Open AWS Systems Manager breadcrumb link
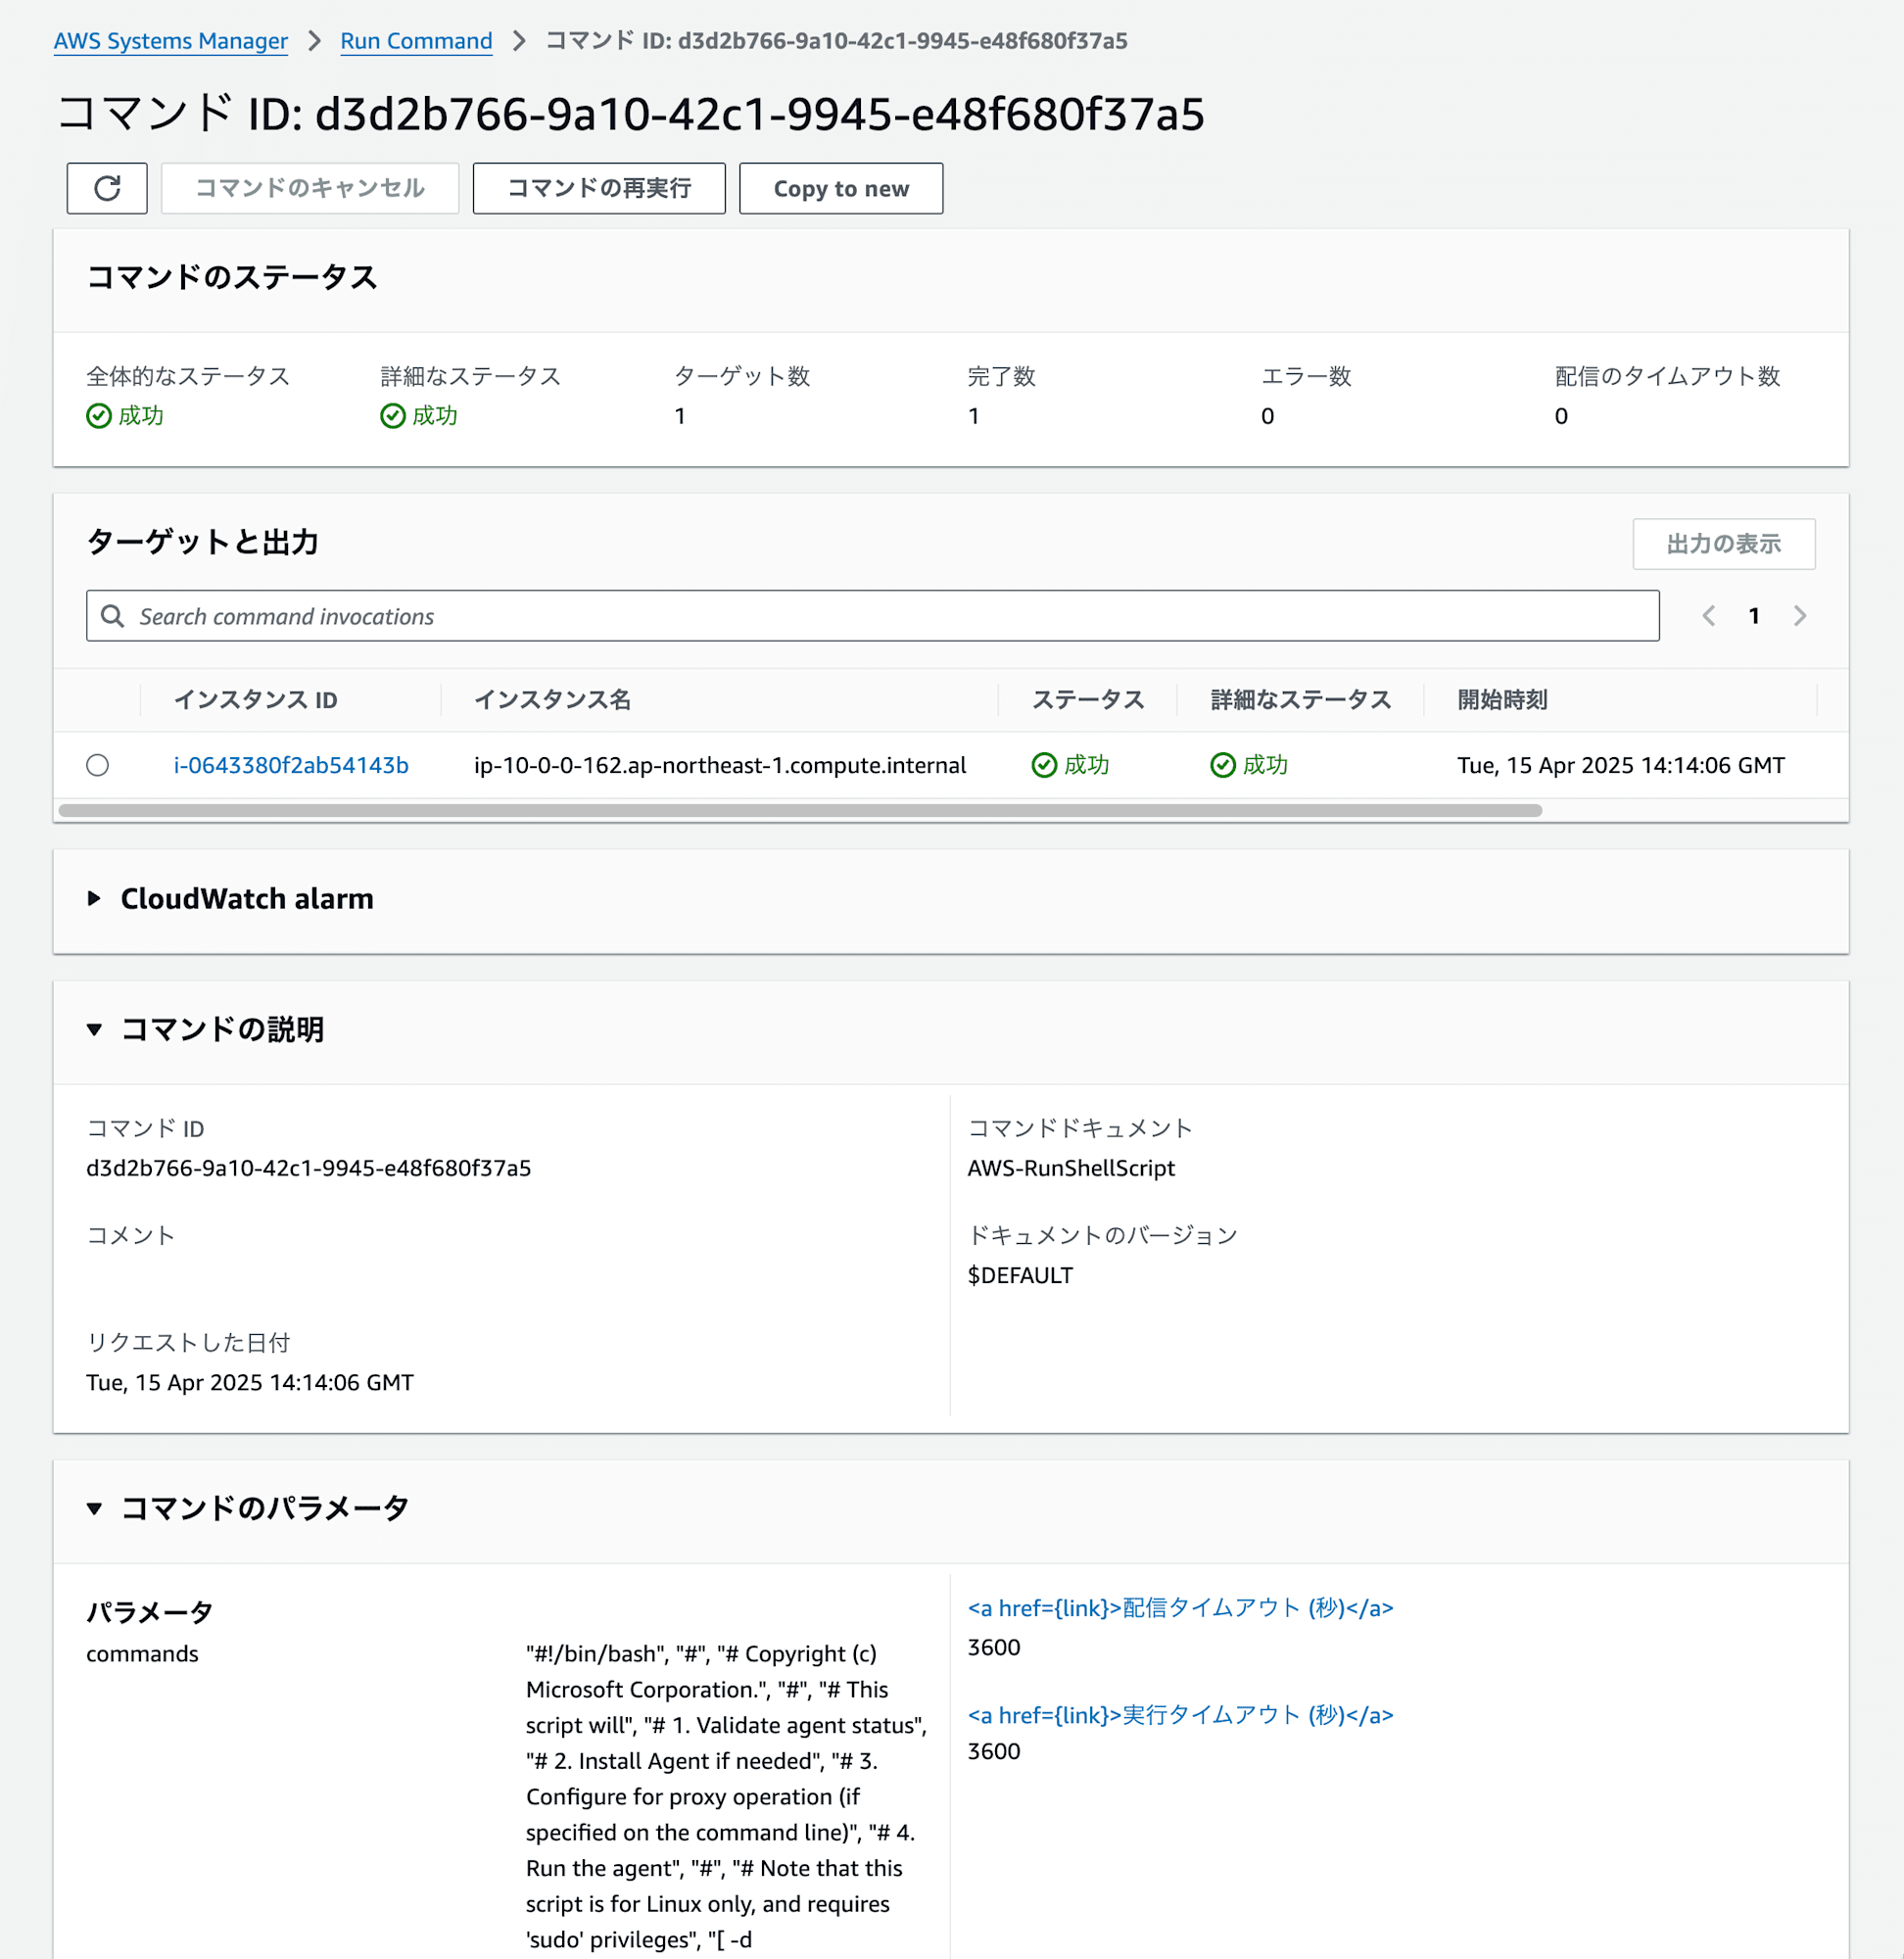 tap(171, 41)
